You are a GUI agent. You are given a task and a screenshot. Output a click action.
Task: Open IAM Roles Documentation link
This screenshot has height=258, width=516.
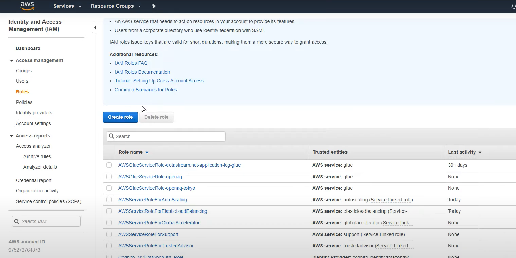pos(142,72)
